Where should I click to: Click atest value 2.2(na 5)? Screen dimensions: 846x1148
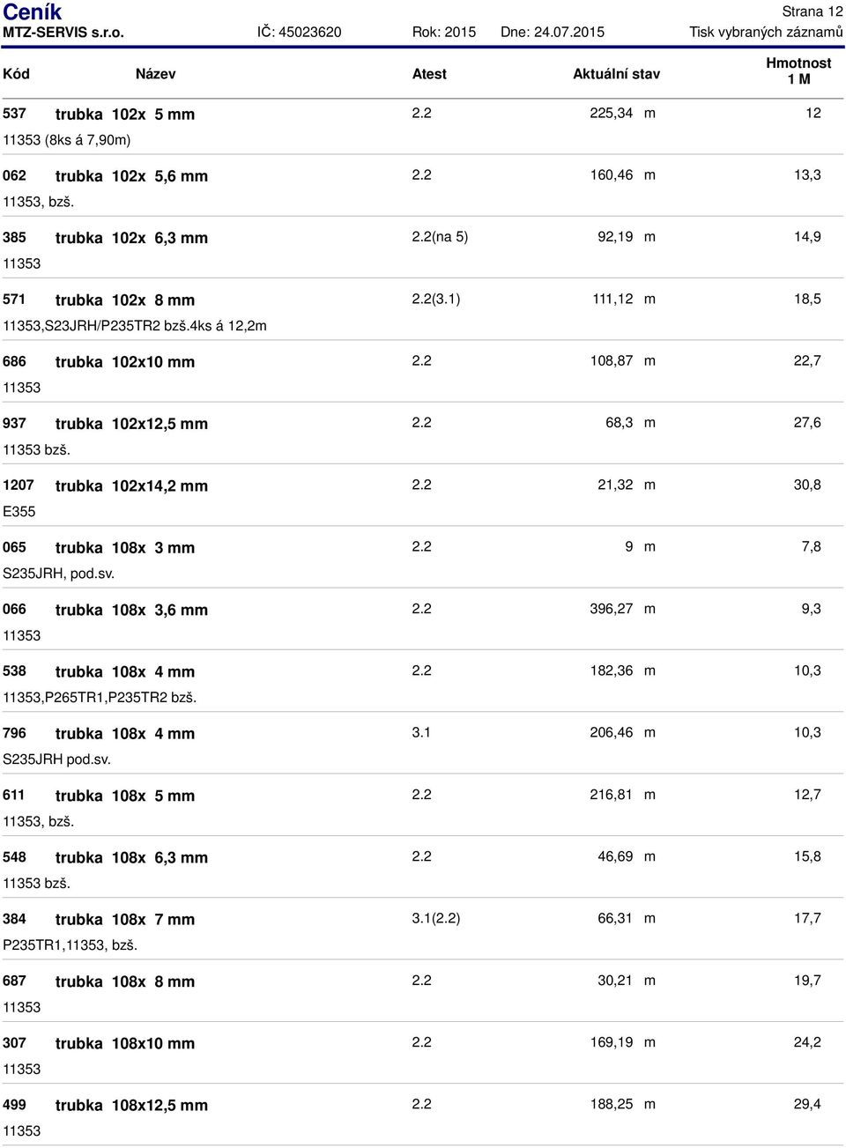(440, 237)
